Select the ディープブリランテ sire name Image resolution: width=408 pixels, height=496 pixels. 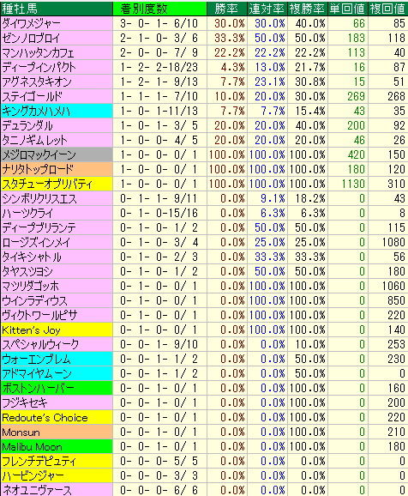point(39,227)
